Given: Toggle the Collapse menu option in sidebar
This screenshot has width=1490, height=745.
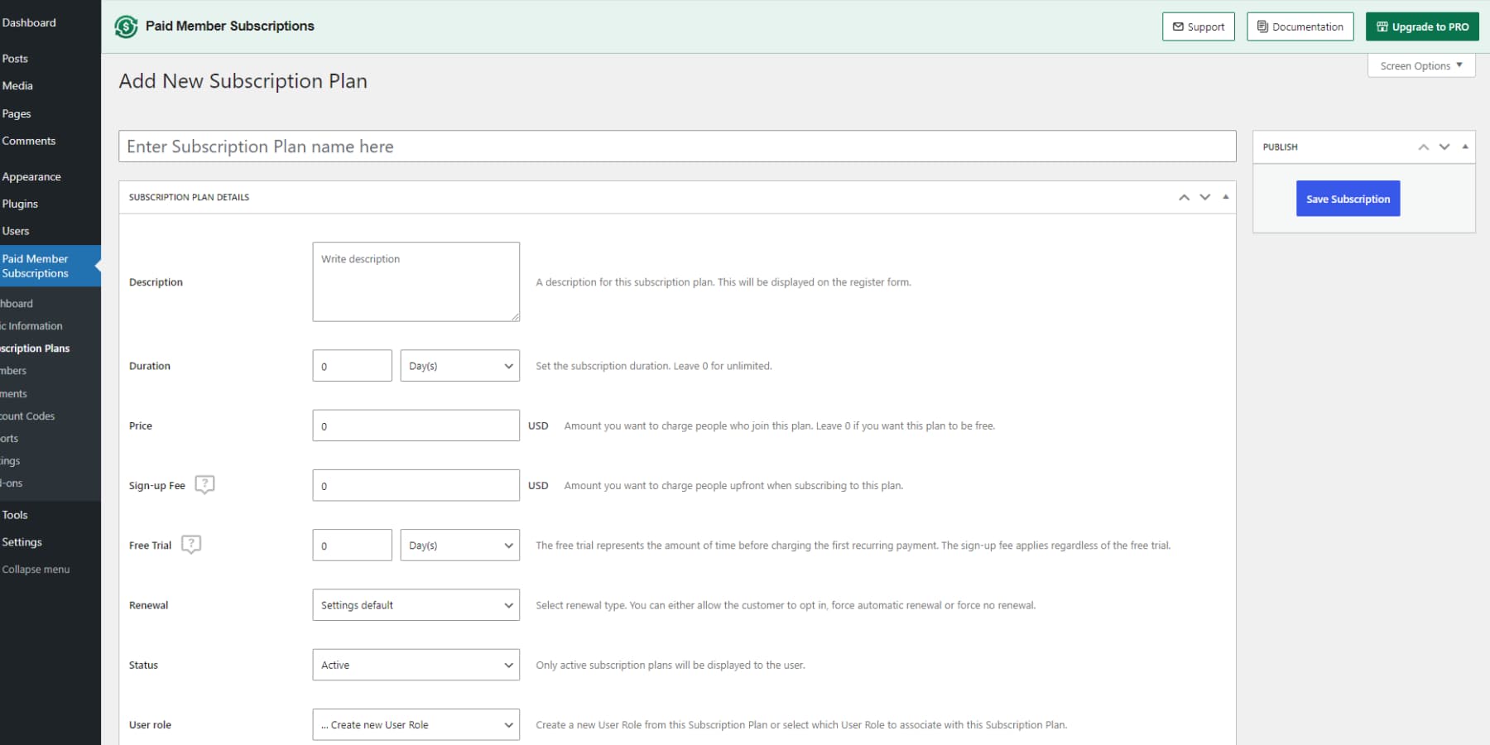Looking at the screenshot, I should 36,569.
